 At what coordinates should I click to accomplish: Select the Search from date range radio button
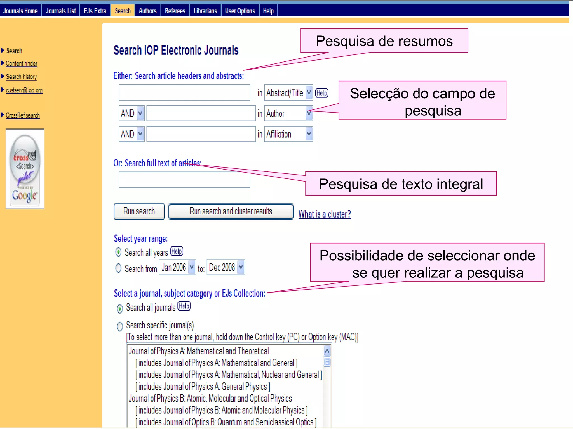pyautogui.click(x=118, y=268)
